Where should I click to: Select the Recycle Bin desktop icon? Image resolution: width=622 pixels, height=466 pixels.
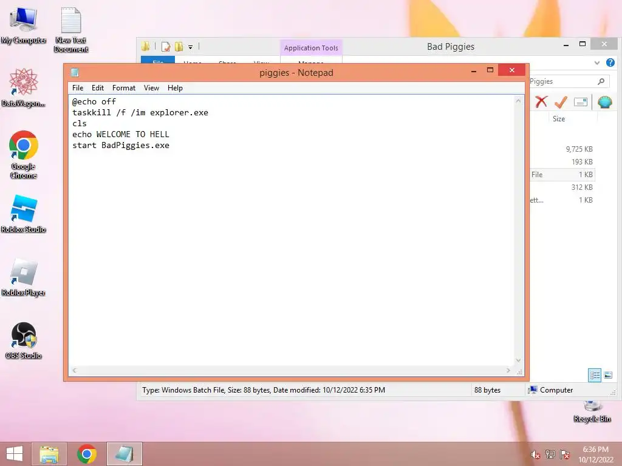point(592,412)
